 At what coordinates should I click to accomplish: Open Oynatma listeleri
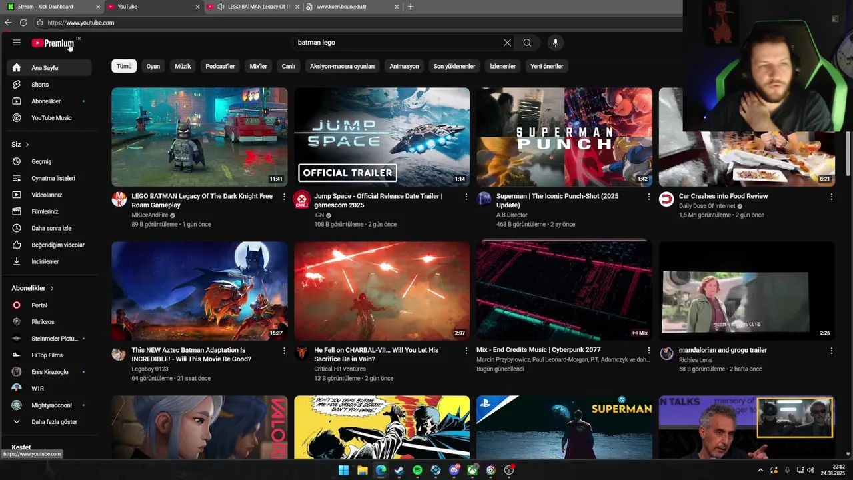(49, 178)
